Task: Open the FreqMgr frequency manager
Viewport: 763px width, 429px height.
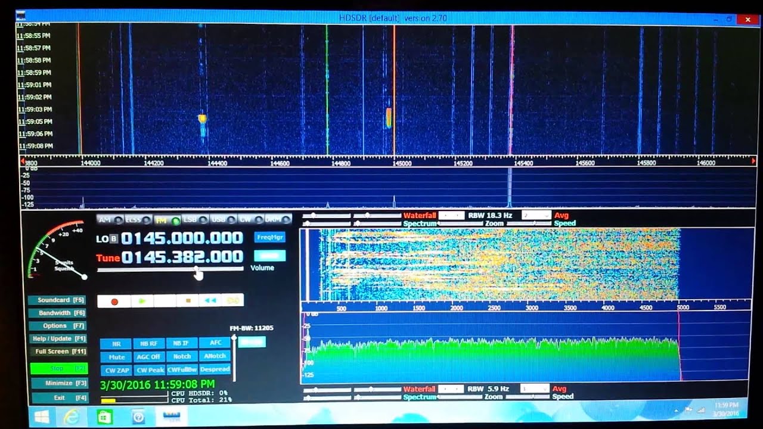Action: coord(270,237)
